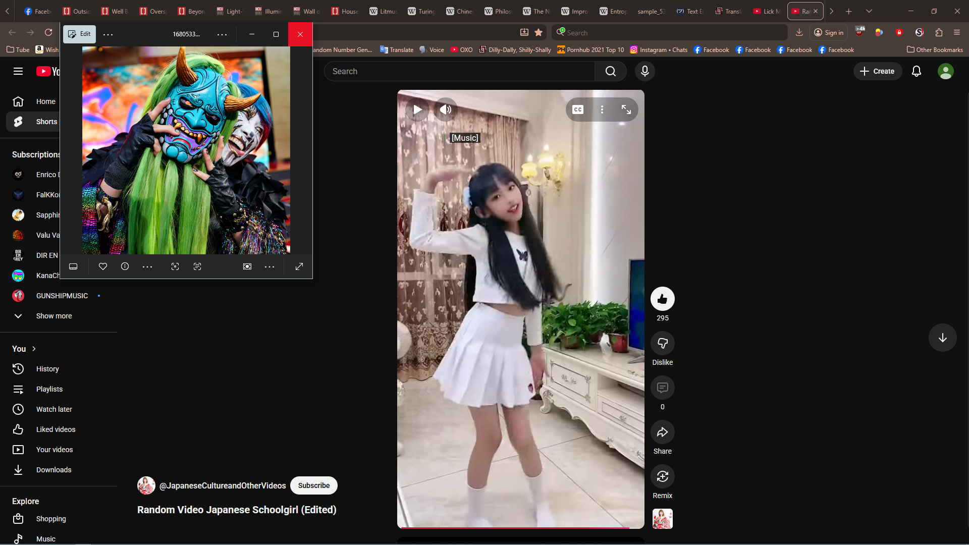Go to History in sidebar

click(47, 369)
